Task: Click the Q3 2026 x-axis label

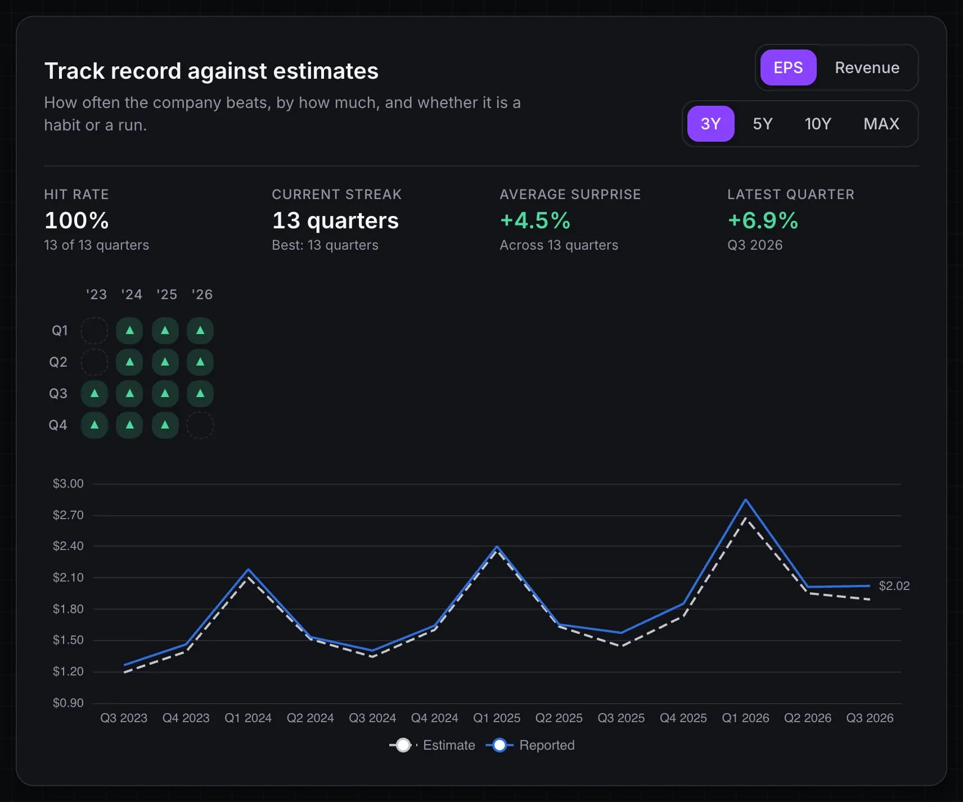Action: [x=870, y=718]
